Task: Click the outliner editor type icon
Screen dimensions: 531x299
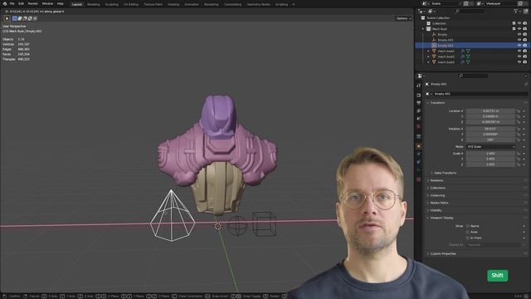Action: click(421, 11)
